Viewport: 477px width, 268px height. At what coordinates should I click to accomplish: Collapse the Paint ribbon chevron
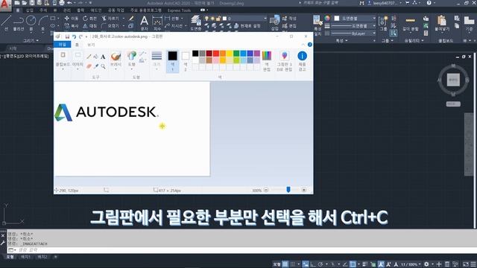(303, 45)
